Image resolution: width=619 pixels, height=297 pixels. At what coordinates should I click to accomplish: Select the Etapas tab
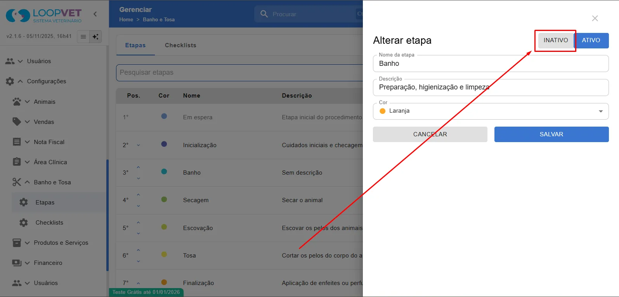135,45
